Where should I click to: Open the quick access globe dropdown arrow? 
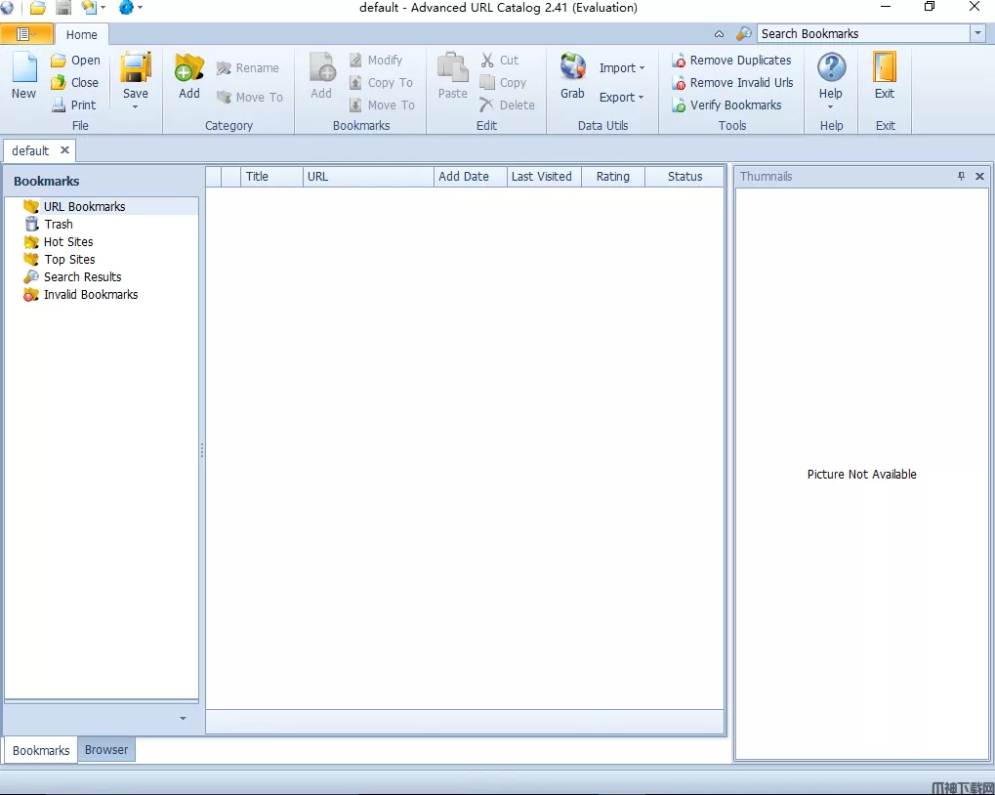click(141, 8)
